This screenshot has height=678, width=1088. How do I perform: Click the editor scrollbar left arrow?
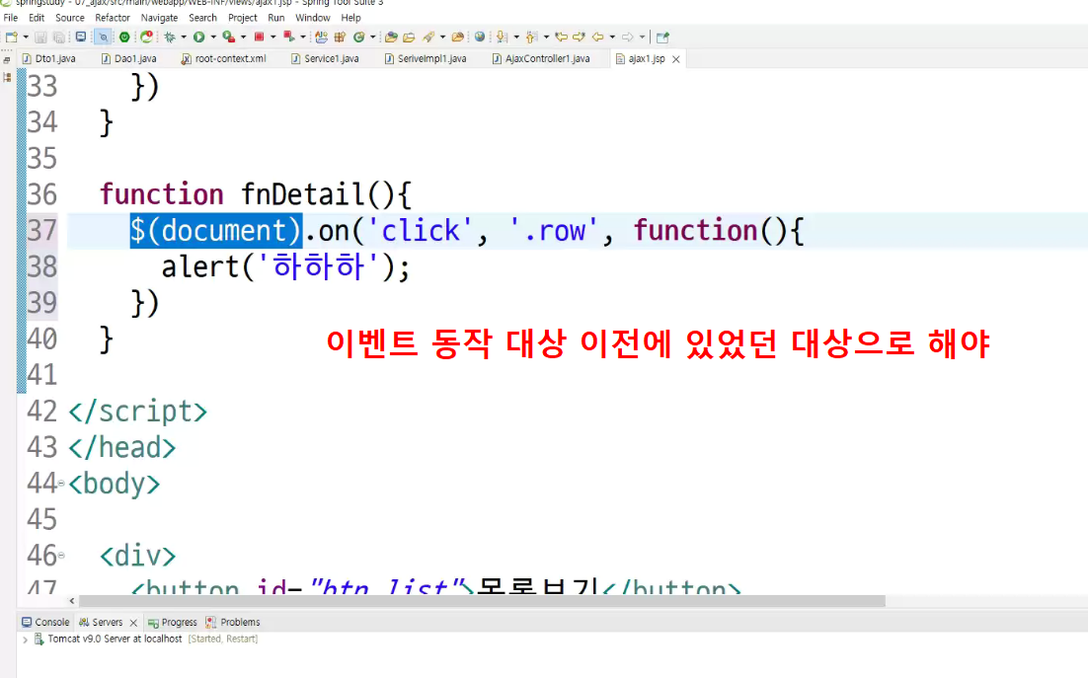click(72, 600)
